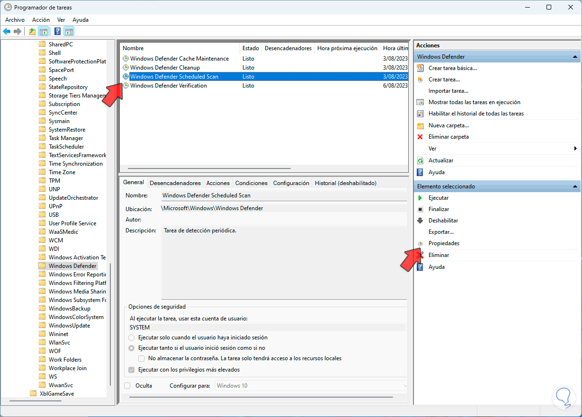
Task: Toggle No almacenar la contraseña checkbox
Action: point(142,358)
